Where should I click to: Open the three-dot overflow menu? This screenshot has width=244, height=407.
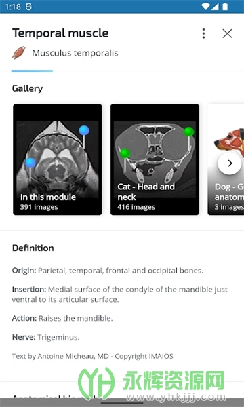click(x=203, y=33)
